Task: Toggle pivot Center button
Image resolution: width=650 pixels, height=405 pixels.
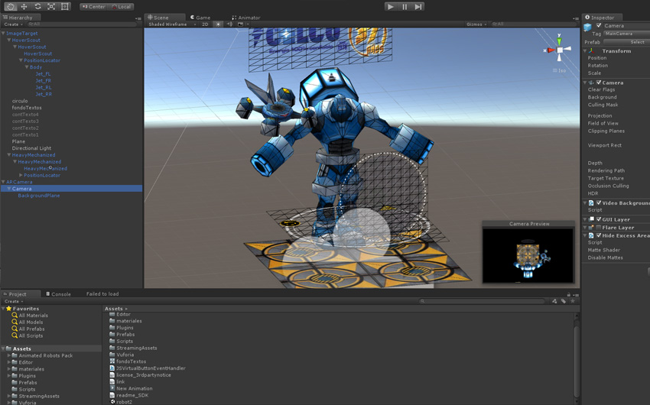Action: coord(93,7)
